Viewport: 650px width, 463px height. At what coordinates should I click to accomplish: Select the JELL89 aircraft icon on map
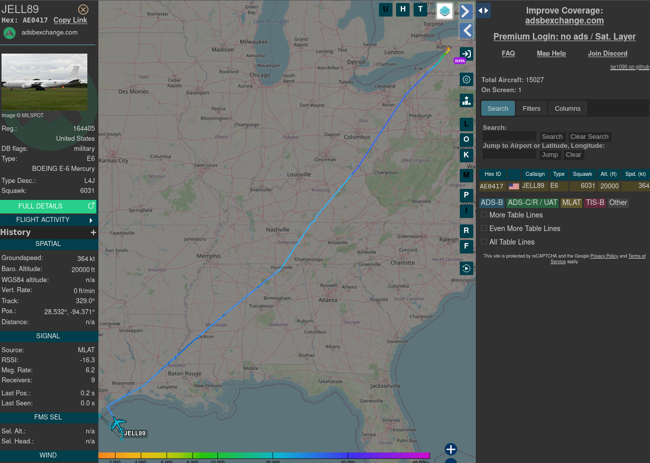pyautogui.click(x=118, y=424)
